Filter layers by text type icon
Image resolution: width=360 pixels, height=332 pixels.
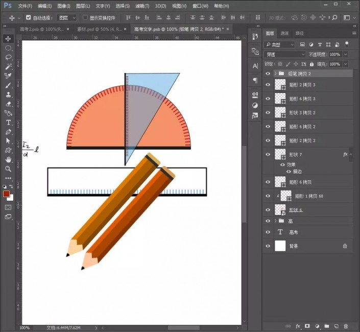tap(320, 44)
